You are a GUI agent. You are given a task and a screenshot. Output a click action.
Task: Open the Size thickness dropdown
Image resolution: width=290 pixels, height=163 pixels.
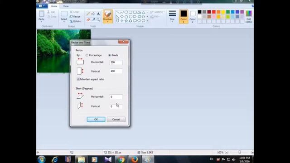(172, 16)
